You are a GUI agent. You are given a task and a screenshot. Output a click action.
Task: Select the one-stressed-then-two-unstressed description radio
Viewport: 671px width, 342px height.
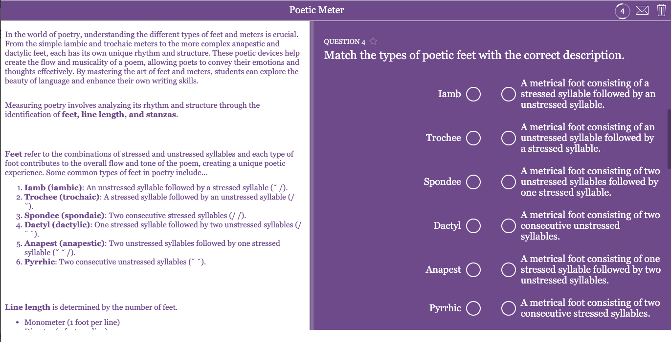[508, 269]
